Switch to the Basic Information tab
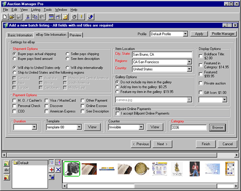 [x=20, y=35]
